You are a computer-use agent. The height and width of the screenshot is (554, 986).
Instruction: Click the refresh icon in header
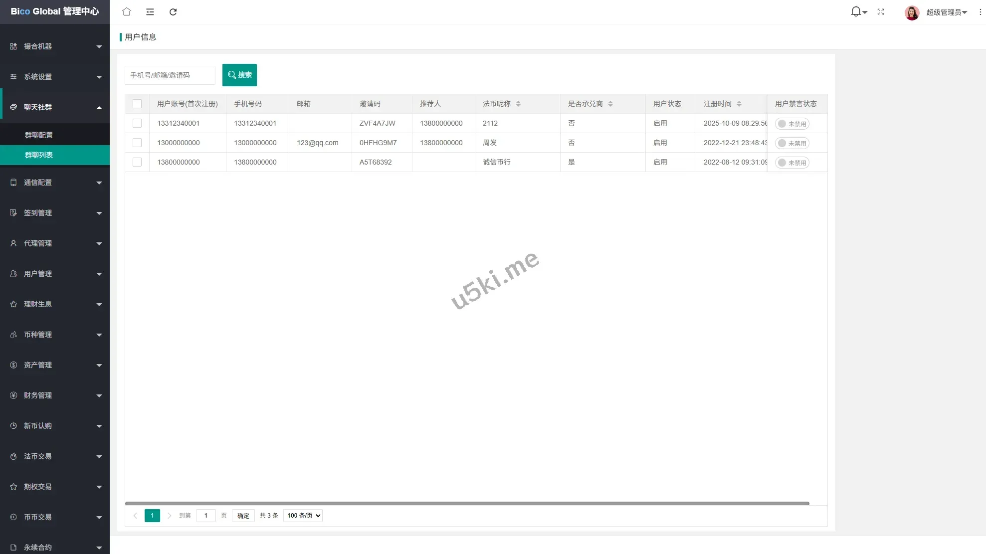click(173, 11)
